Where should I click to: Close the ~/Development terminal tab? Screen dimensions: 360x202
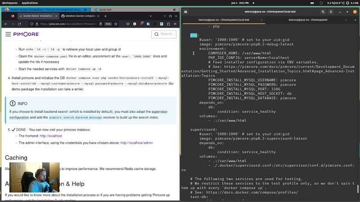[x=346, y=20]
